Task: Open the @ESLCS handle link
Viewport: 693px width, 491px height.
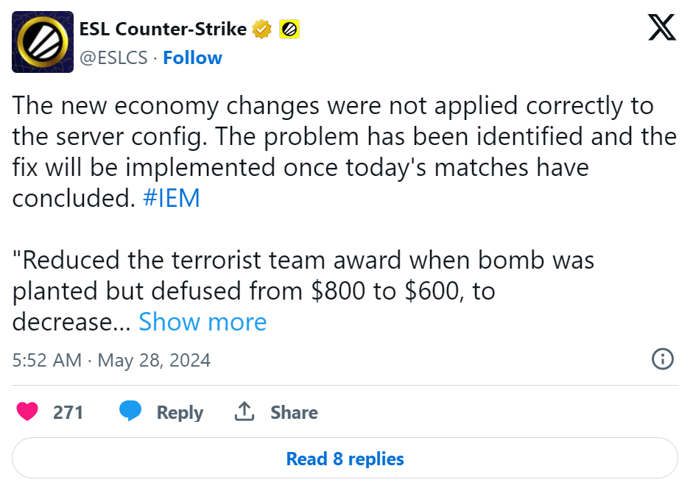Action: [x=114, y=58]
